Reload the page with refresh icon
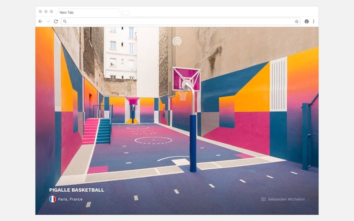 pos(56,21)
